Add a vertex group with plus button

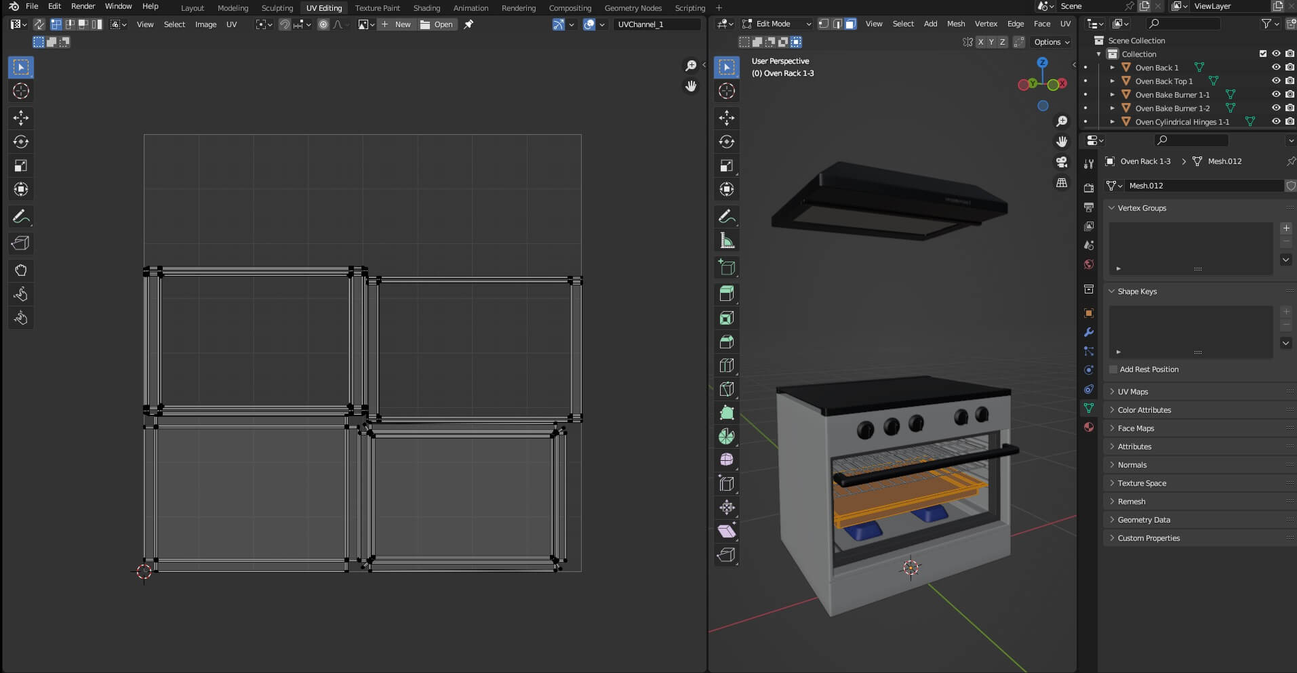point(1285,228)
